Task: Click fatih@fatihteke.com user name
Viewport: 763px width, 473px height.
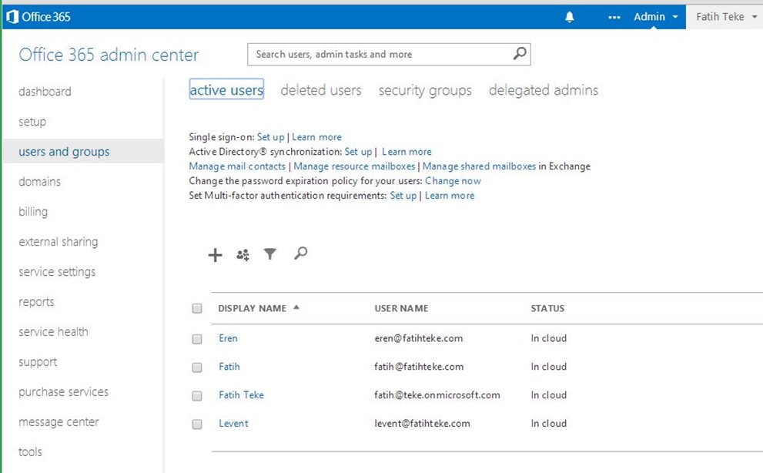Action: [x=419, y=367]
